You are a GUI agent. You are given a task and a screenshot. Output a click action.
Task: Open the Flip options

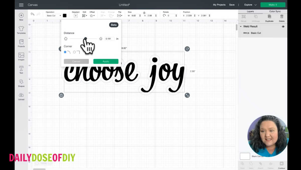pyautogui.click(x=120, y=16)
